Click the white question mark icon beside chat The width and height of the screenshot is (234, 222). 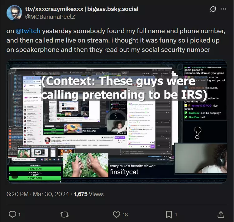(198, 133)
